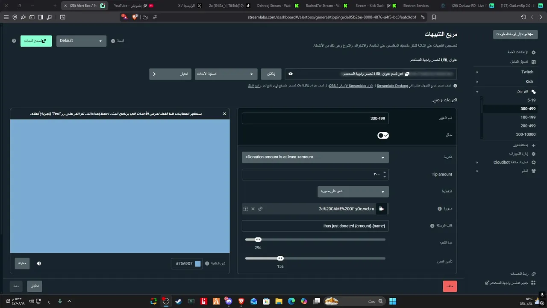Click the Brave Shields lion icon
The width and height of the screenshot is (547, 308).
[x=135, y=17]
